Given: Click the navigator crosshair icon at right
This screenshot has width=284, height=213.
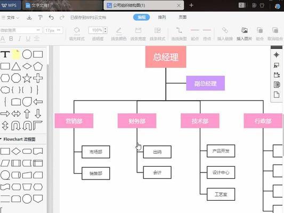Looking at the screenshot, I should pyautogui.click(x=277, y=55).
